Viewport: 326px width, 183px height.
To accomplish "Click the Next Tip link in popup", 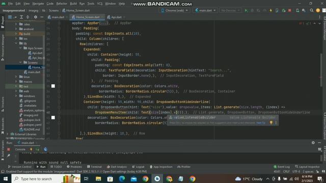I will [261, 123].
